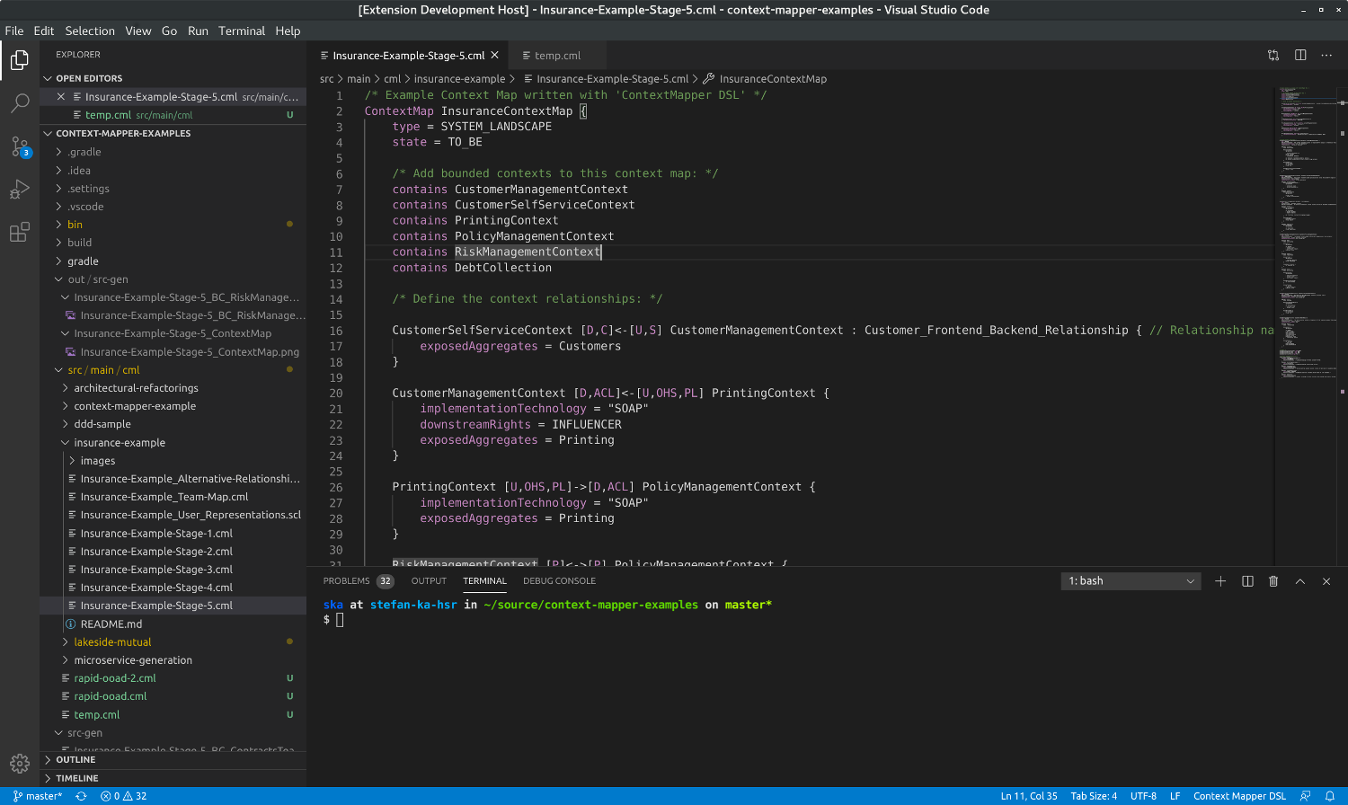Open the '1: bash' terminal selector dropdown
The width and height of the screenshot is (1348, 805).
[1131, 581]
